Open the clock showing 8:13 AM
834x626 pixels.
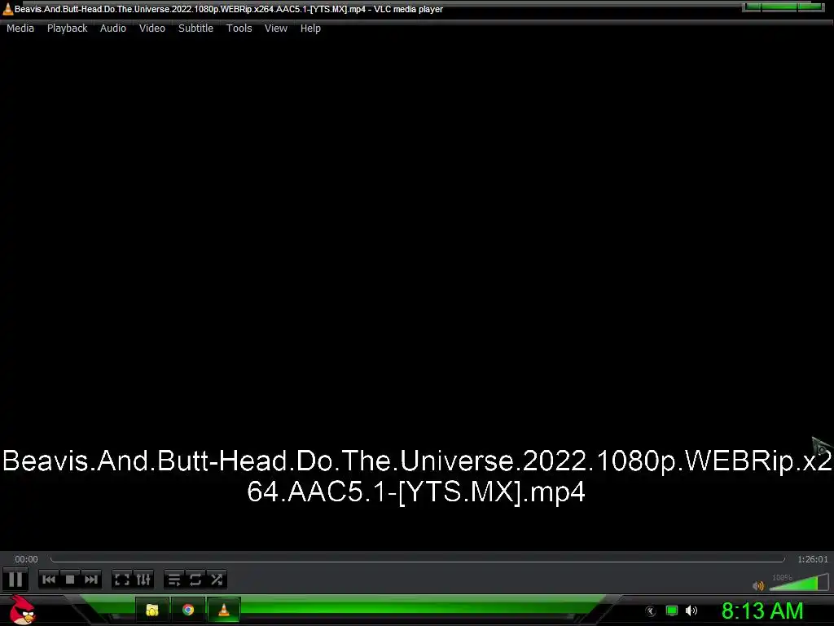coord(762,611)
